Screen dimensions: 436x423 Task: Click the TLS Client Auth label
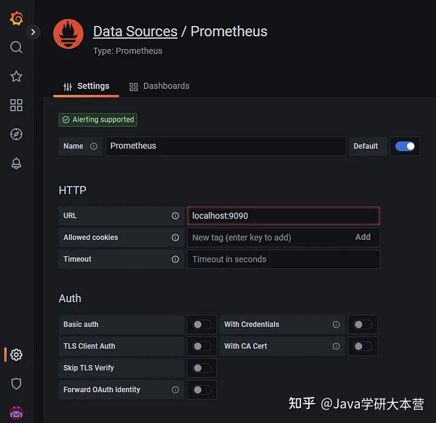point(89,346)
